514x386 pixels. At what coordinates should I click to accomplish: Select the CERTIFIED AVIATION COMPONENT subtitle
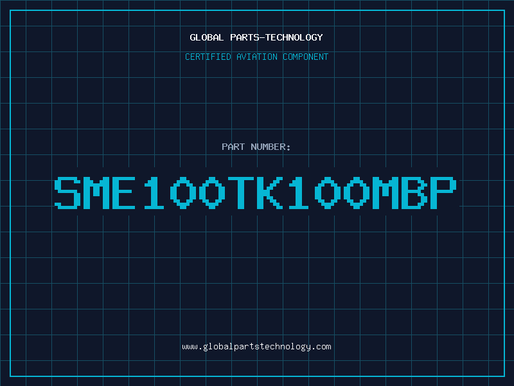tap(256, 57)
